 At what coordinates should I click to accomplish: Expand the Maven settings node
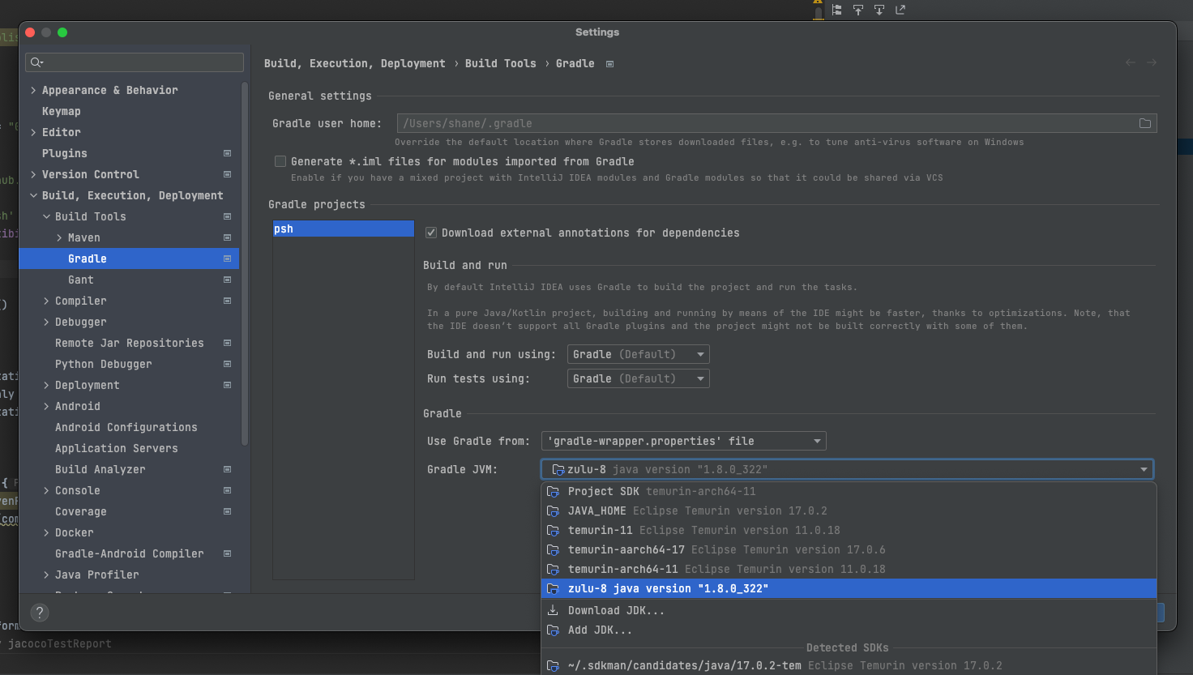pyautogui.click(x=59, y=237)
